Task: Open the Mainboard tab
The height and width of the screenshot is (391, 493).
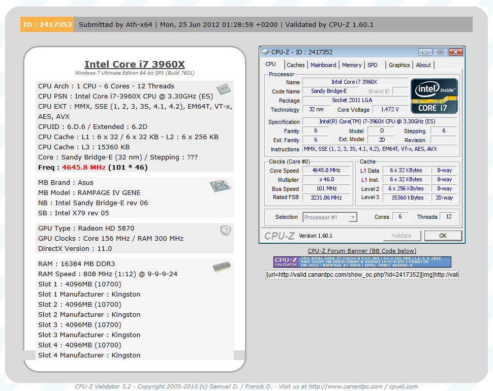Action: (323, 65)
